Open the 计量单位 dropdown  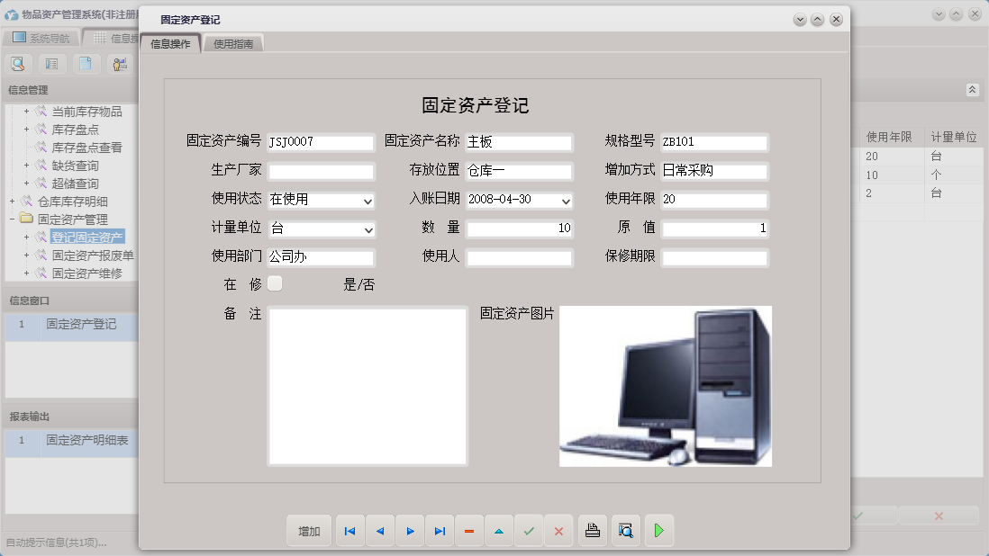pyautogui.click(x=367, y=229)
